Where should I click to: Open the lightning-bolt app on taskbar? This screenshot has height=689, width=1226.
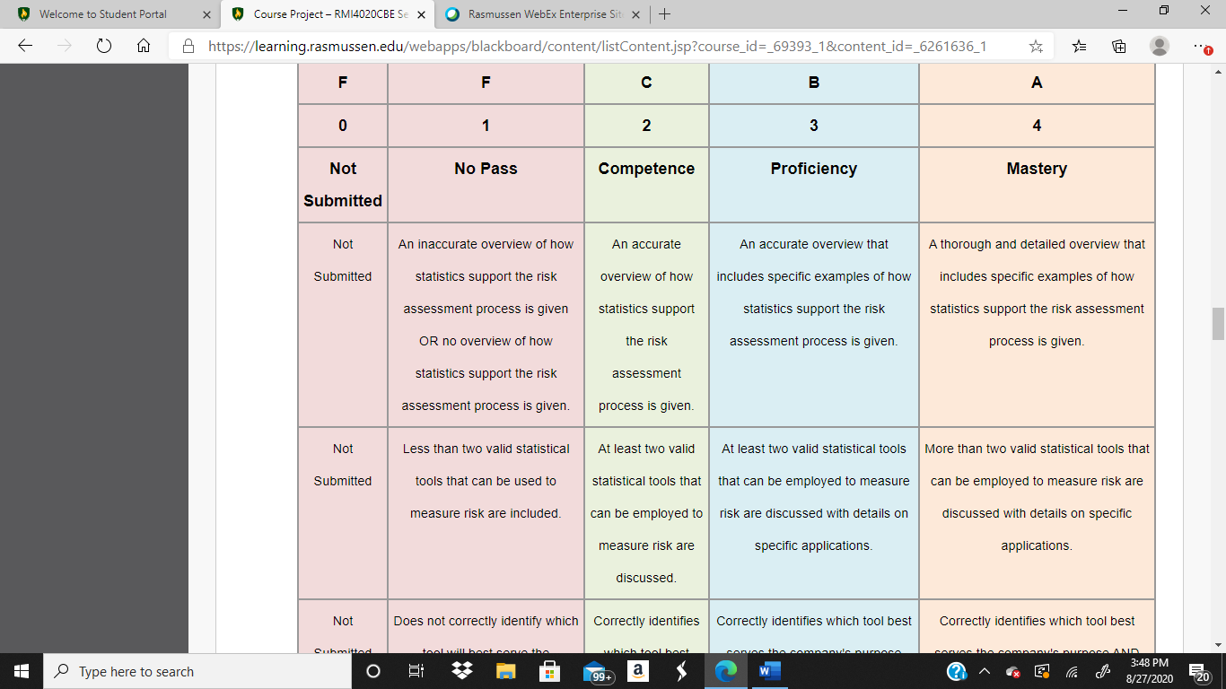pos(682,671)
